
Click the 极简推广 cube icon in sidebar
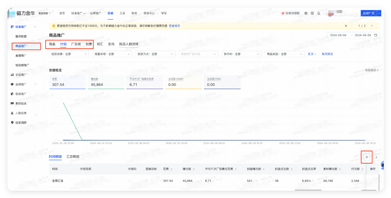tap(12, 94)
